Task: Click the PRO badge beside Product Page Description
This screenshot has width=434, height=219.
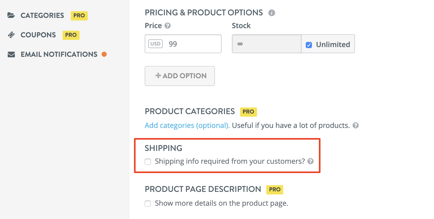Action: [275, 190]
